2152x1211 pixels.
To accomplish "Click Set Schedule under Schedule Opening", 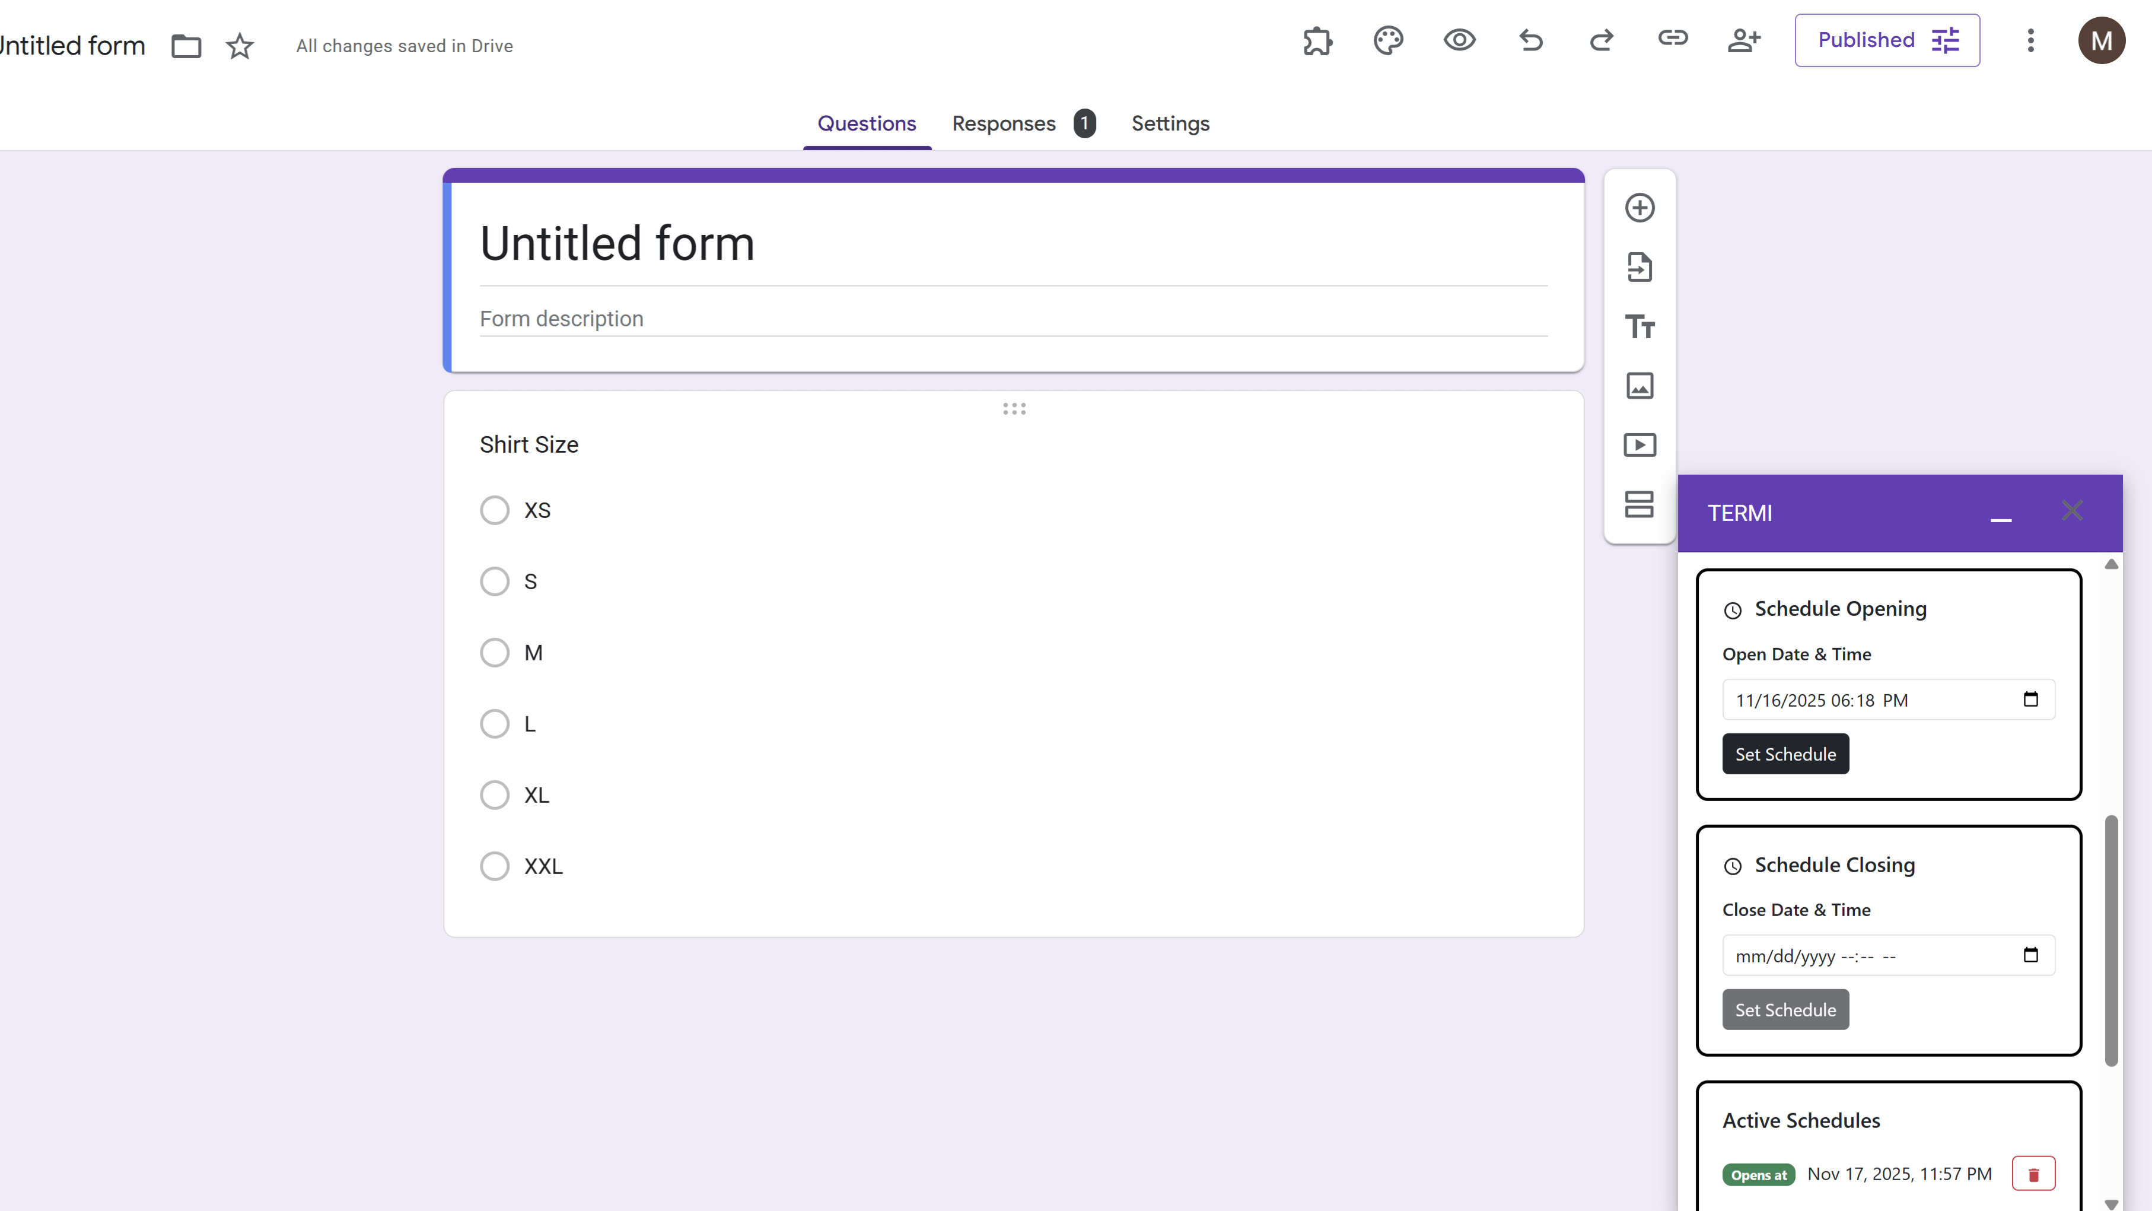I will [x=1785, y=753].
